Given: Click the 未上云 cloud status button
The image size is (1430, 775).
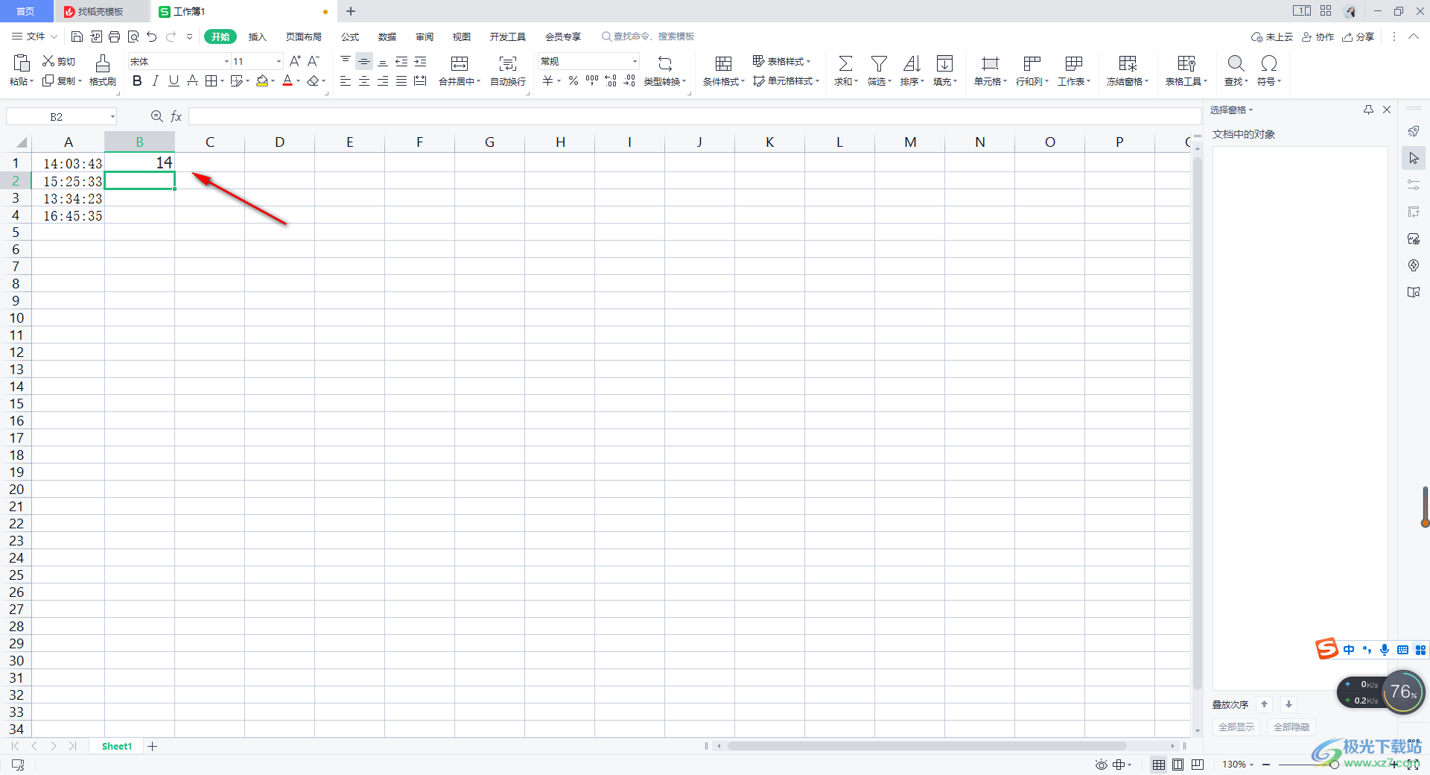Looking at the screenshot, I should tap(1272, 37).
